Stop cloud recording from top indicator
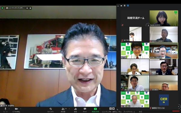 tap(30, 8)
